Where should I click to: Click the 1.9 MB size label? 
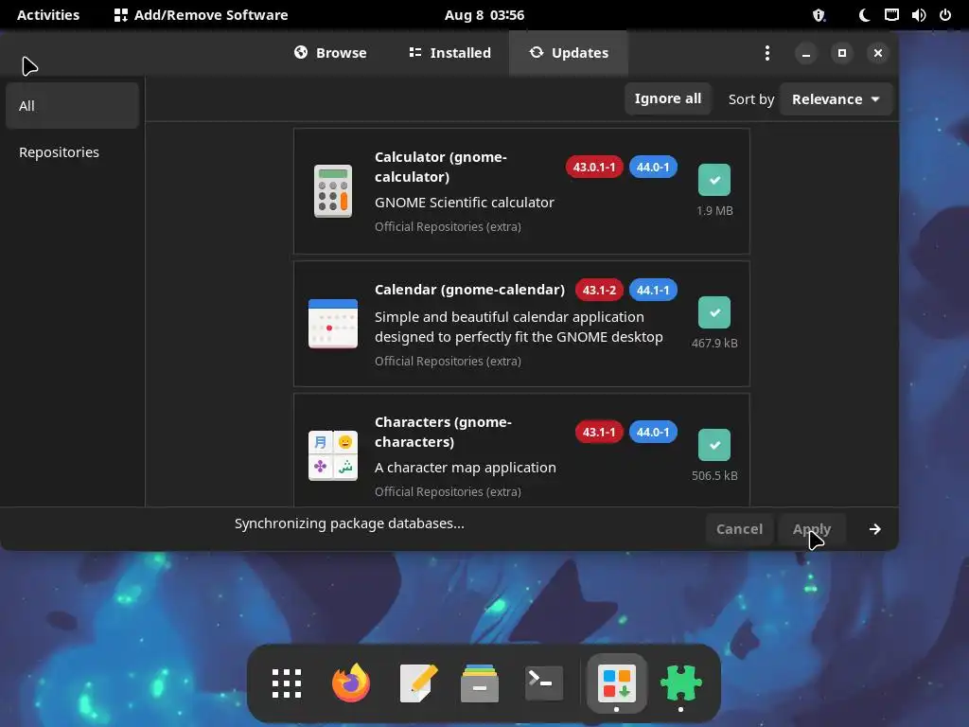pos(714,211)
